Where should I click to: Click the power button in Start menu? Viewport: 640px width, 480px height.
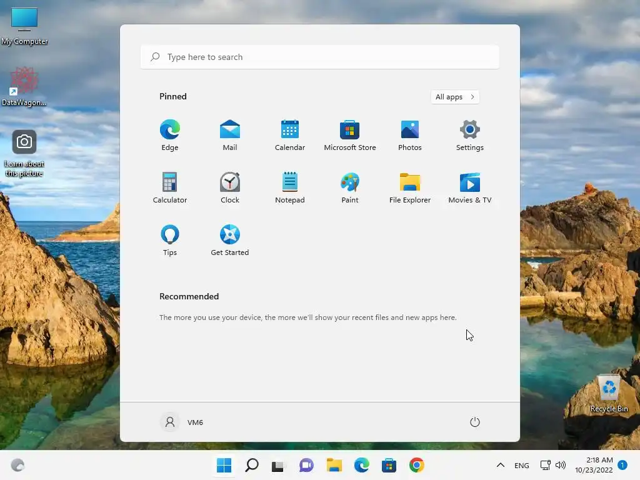click(475, 422)
